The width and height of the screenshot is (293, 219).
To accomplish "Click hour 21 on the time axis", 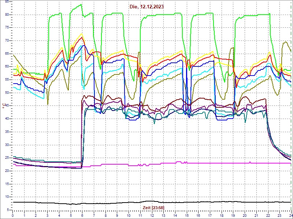I will coord(257,215).
